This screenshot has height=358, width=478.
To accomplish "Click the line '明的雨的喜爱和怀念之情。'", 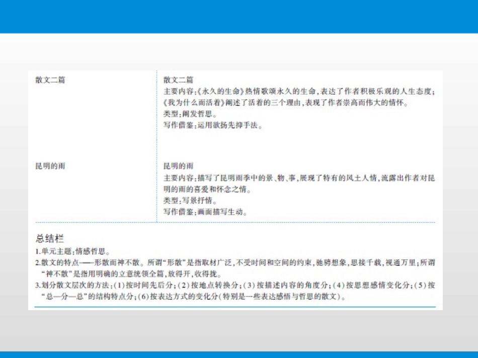I will coord(208,189).
